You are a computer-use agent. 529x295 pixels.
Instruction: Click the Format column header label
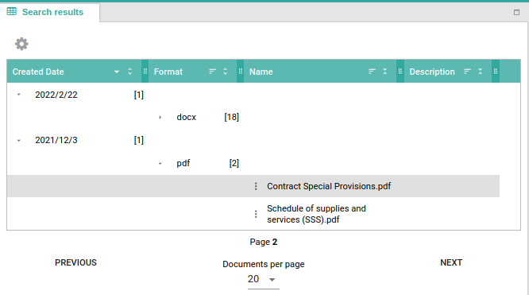click(x=168, y=72)
